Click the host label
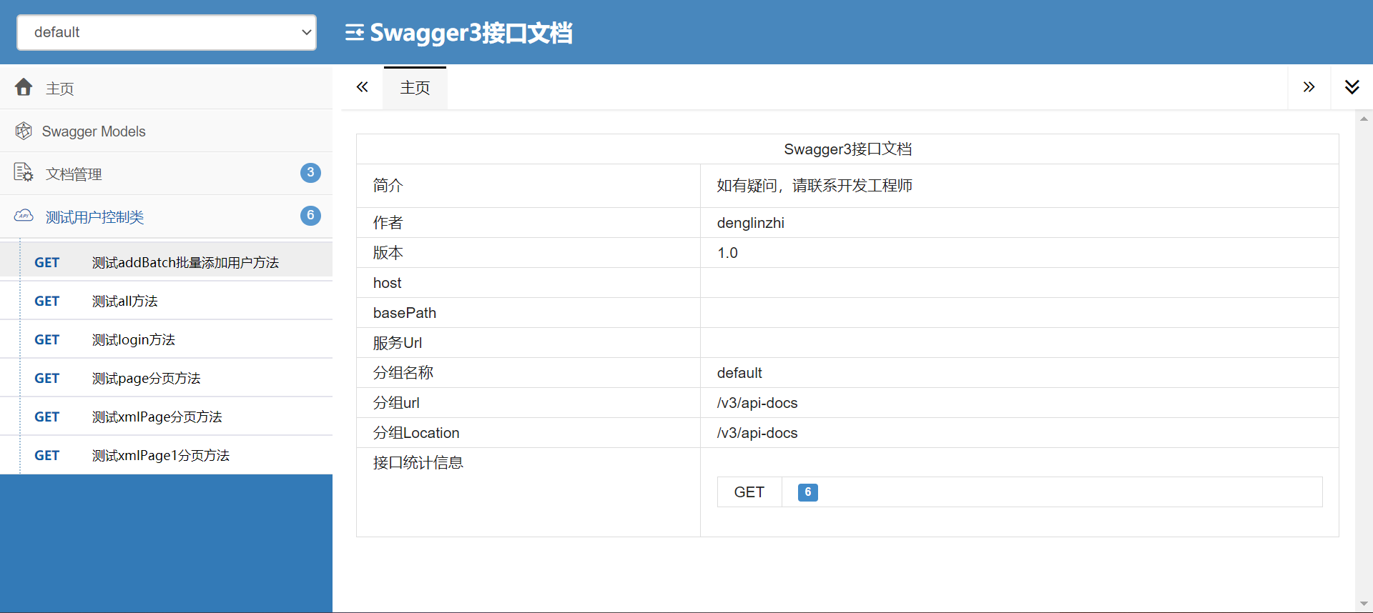 (387, 283)
